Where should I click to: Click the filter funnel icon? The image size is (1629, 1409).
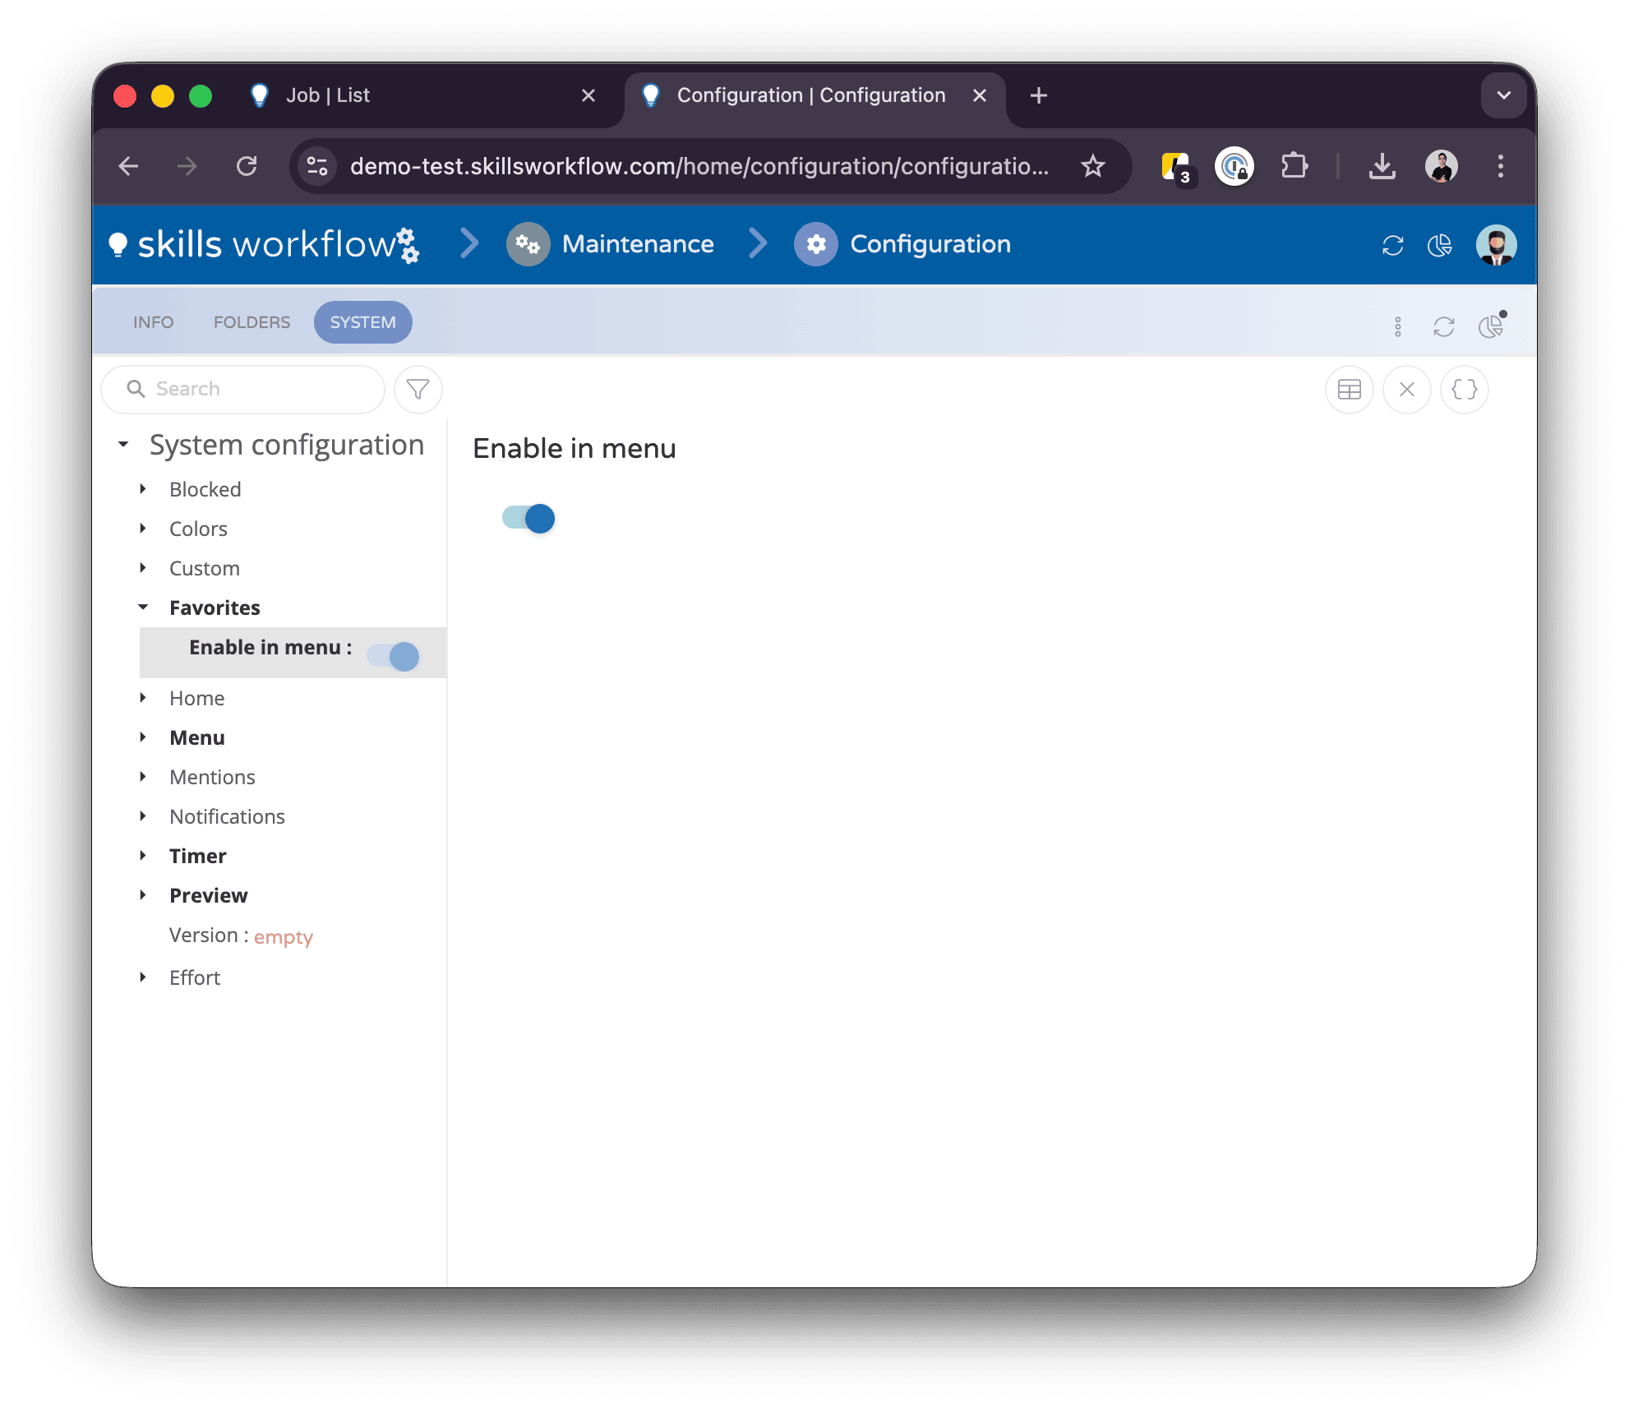418,389
